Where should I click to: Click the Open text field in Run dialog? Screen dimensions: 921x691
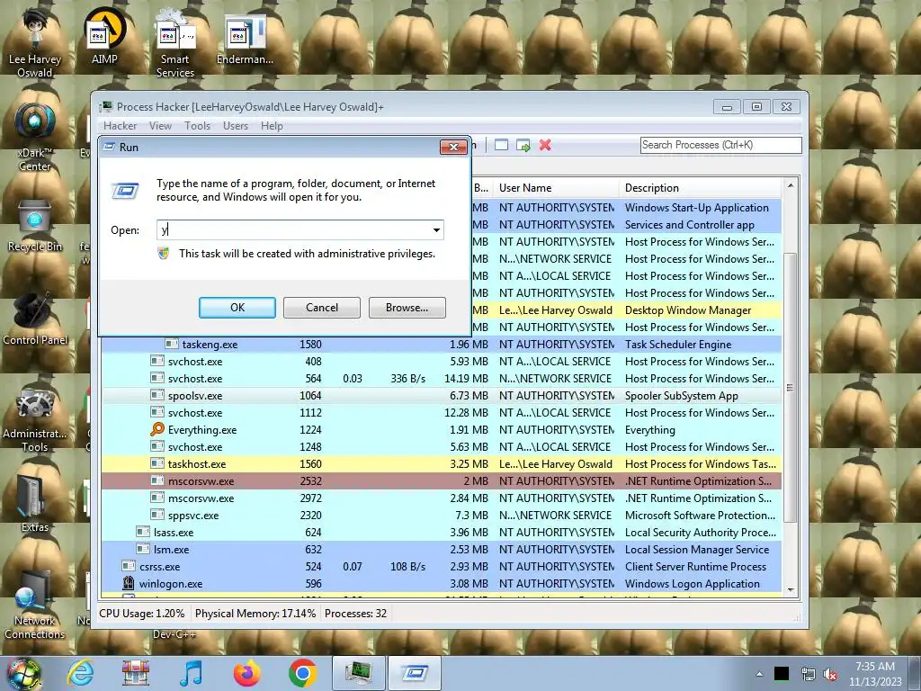tap(294, 229)
